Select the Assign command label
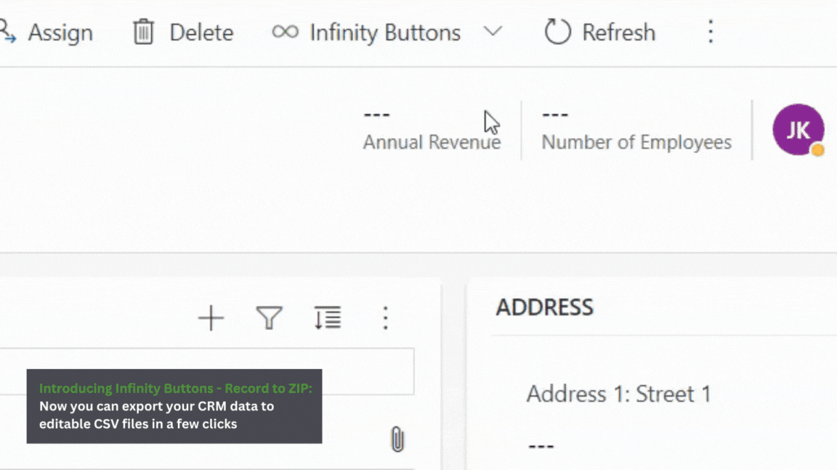This screenshot has width=837, height=470. tap(60, 32)
